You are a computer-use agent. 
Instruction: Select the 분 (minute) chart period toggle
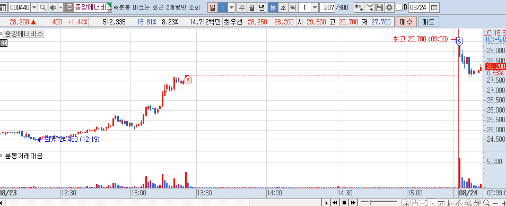pos(273,7)
